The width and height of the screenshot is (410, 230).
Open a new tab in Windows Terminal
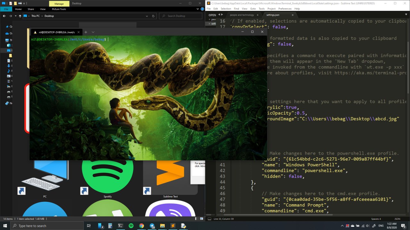(x=86, y=32)
